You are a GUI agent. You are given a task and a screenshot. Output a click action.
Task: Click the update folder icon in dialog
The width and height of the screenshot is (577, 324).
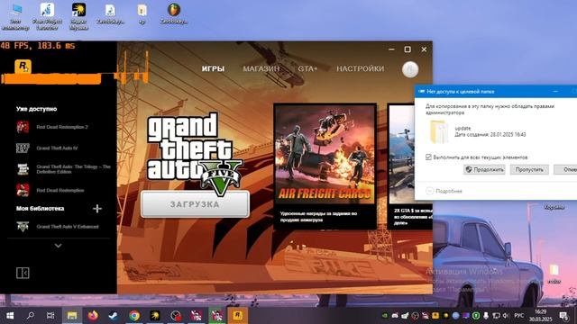point(439,132)
